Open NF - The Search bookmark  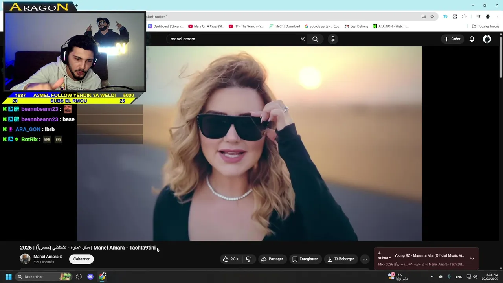pyautogui.click(x=246, y=26)
